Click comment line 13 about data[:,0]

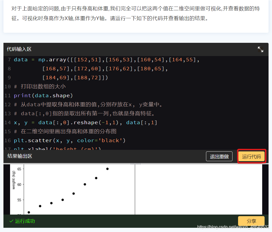click(x=84, y=114)
